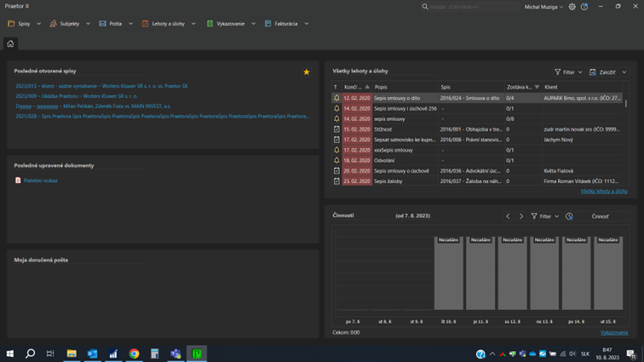The image size is (644, 362).
Task: Open the Vykazovanie link below the chart
Action: (x=613, y=332)
